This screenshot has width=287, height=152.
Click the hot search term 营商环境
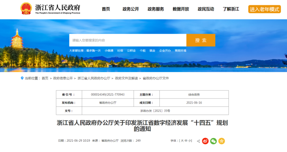click(181, 51)
